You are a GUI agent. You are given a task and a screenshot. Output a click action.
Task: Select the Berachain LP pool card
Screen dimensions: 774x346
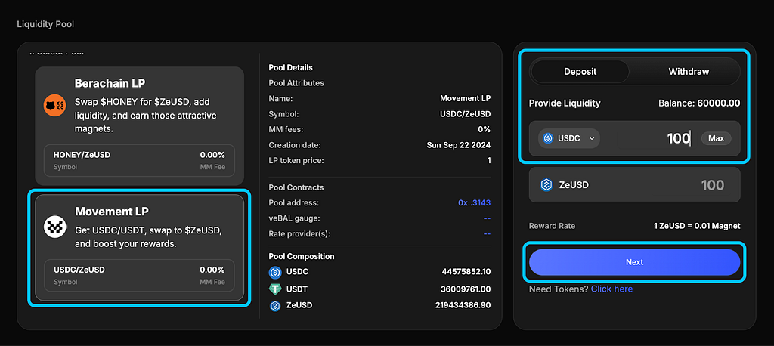139,126
